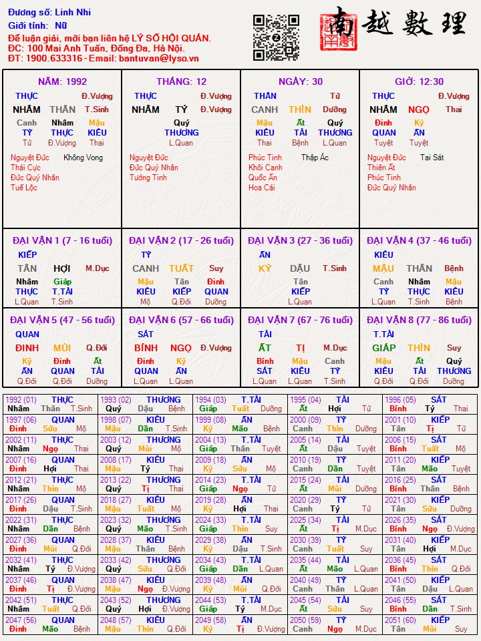Click 'GIÁP THÌN' stems in Đại Vận 8
The width and height of the screenshot is (481, 641).
pos(401,348)
